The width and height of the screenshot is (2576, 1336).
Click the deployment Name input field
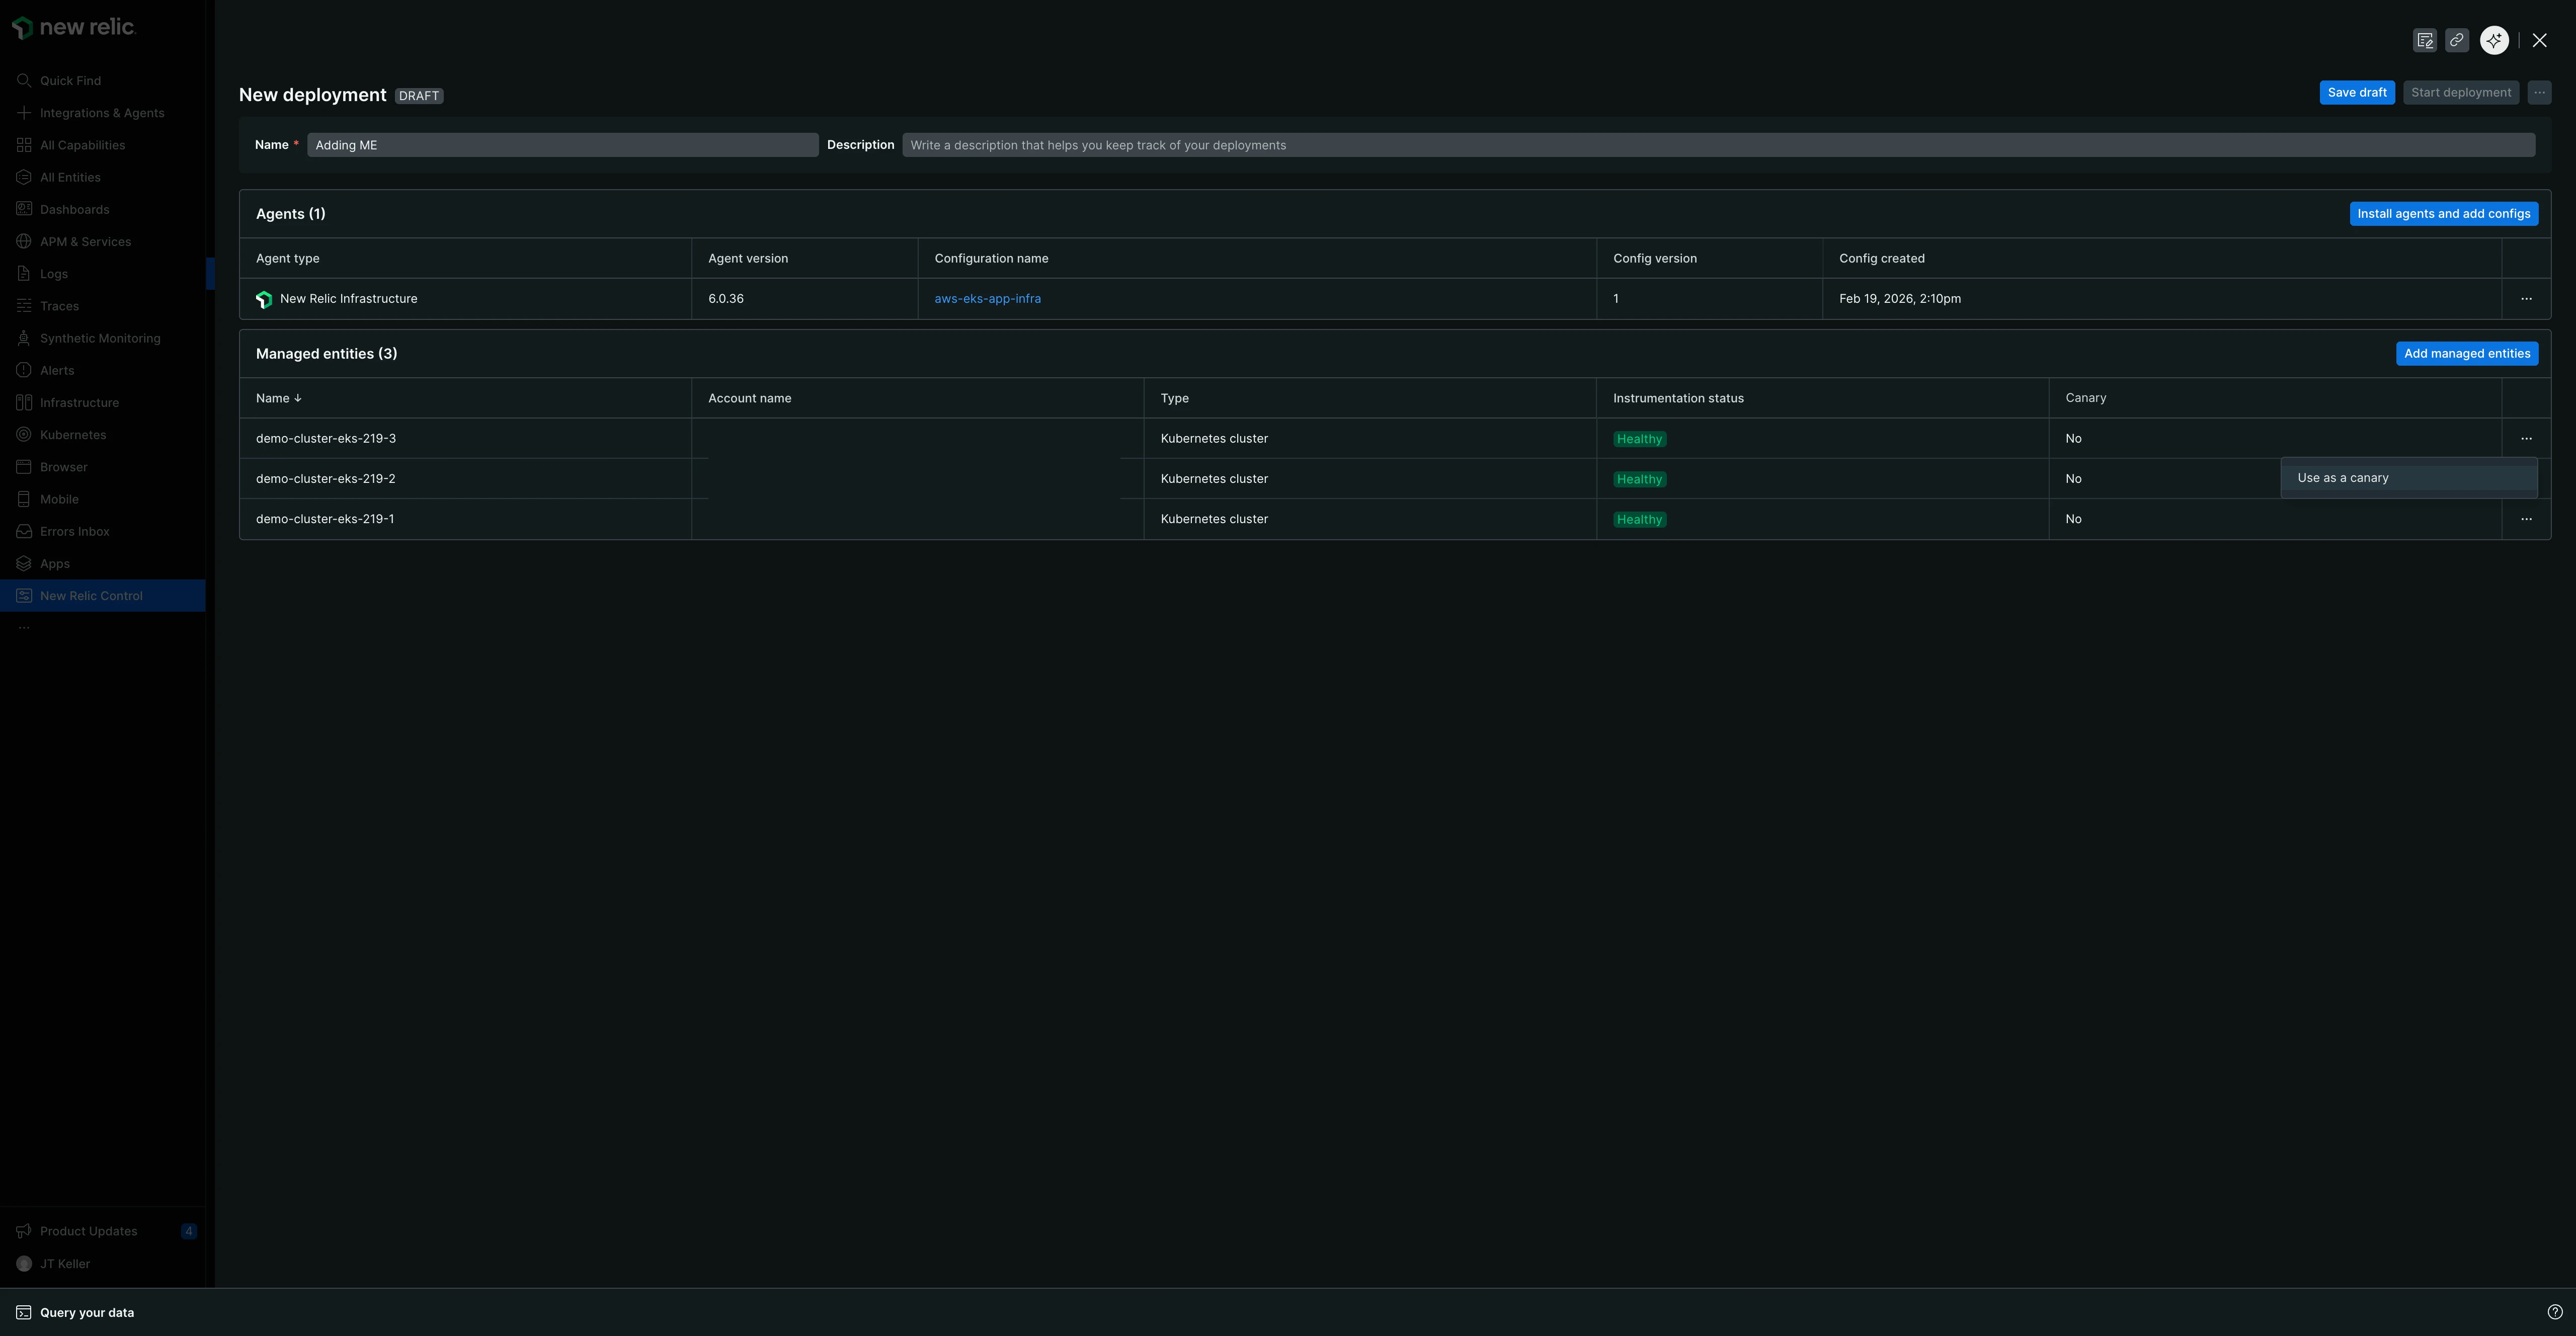[562, 145]
